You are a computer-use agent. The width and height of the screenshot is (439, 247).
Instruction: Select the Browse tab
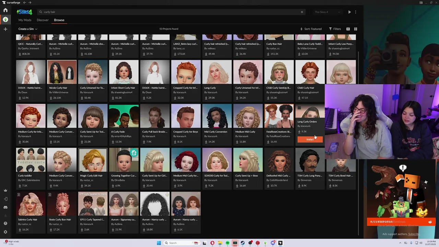pos(59,20)
